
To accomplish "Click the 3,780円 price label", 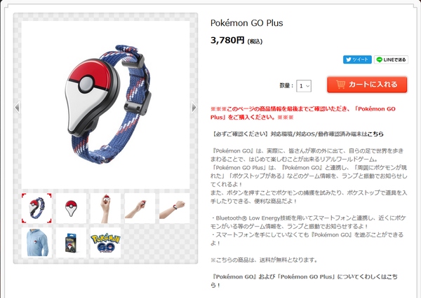I will [x=227, y=41].
